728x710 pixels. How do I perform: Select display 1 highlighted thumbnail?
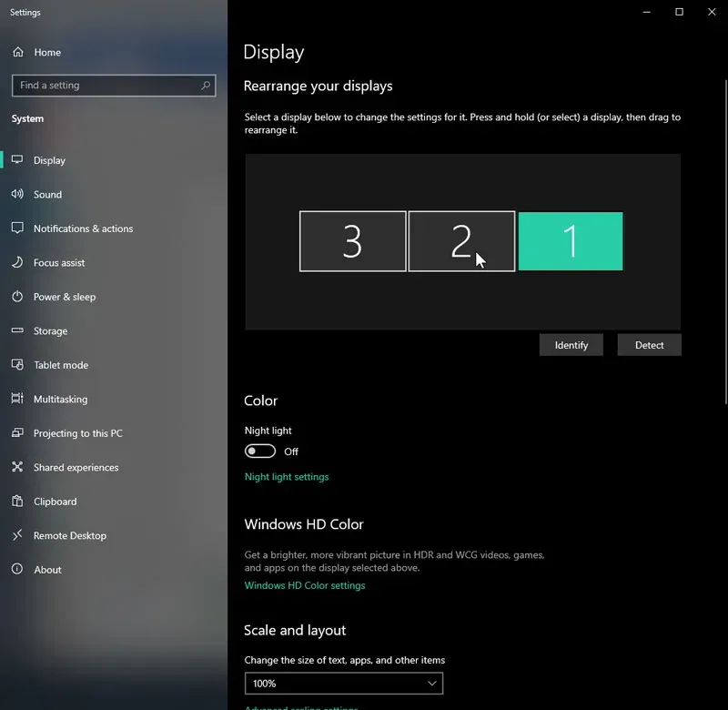pyautogui.click(x=571, y=241)
